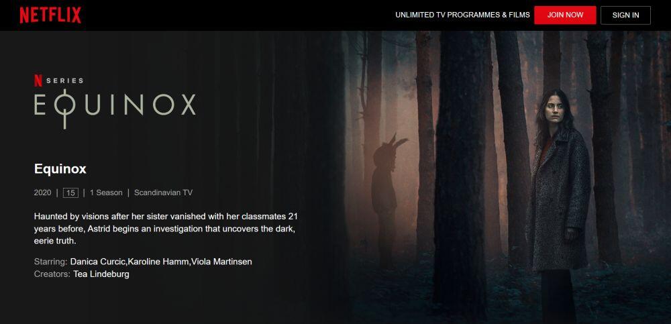This screenshot has width=671, height=324.
Task: Open Karoline Hamm cast link
Action: 159,262
